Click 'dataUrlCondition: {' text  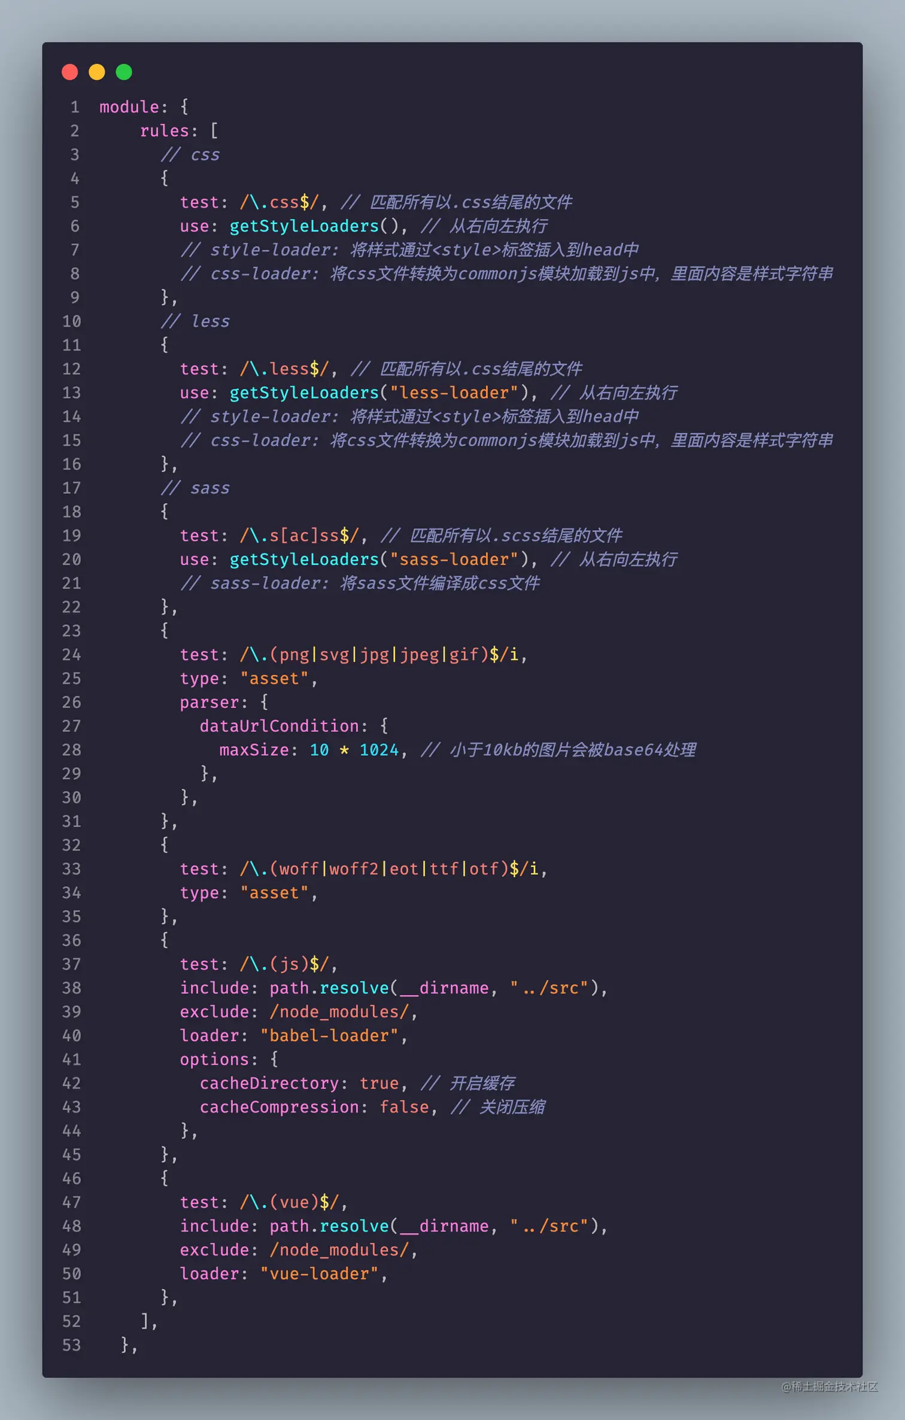pyautogui.click(x=294, y=726)
